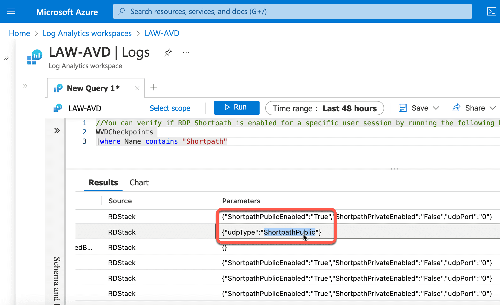Expand the left navigation double chevron
The width and height of the screenshot is (500, 305).
click(6, 58)
